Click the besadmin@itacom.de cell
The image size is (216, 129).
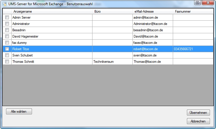[153, 30]
